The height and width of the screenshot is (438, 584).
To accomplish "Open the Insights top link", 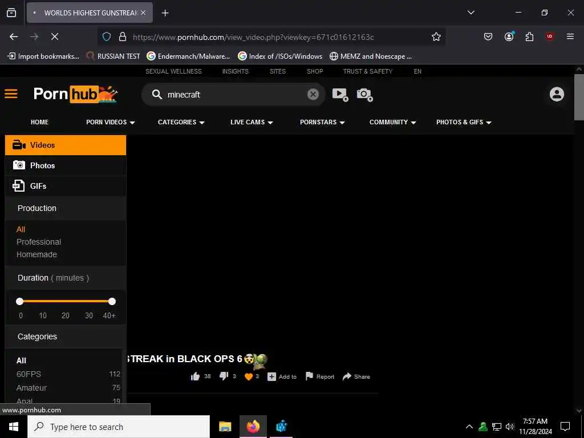I will pyautogui.click(x=236, y=71).
